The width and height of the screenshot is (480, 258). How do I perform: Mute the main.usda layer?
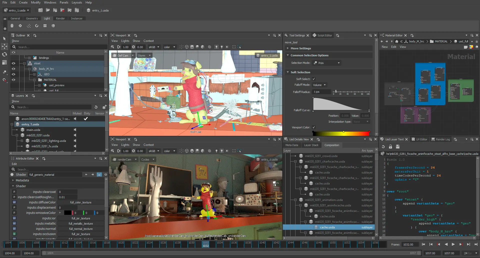tap(75, 130)
